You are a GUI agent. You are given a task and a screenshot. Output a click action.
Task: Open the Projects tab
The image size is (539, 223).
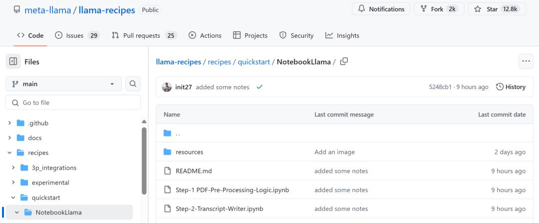coord(250,35)
